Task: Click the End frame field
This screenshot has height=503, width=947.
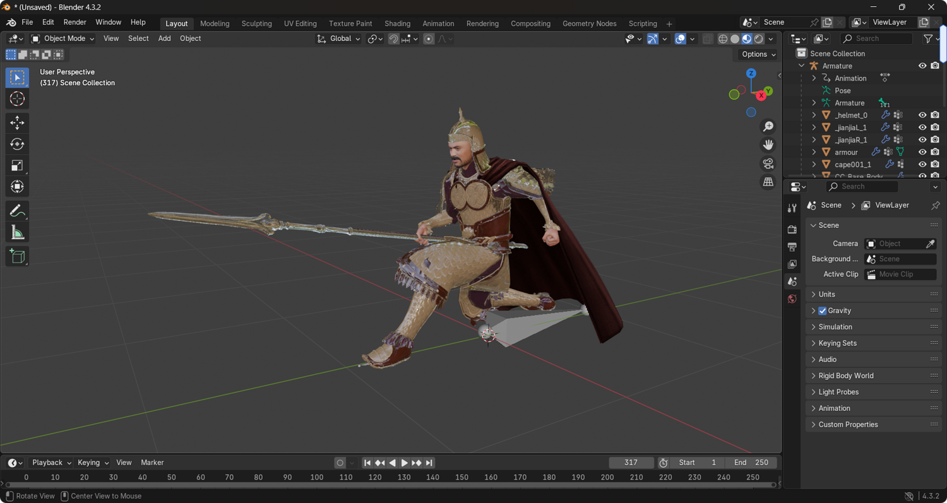Action: click(x=751, y=463)
